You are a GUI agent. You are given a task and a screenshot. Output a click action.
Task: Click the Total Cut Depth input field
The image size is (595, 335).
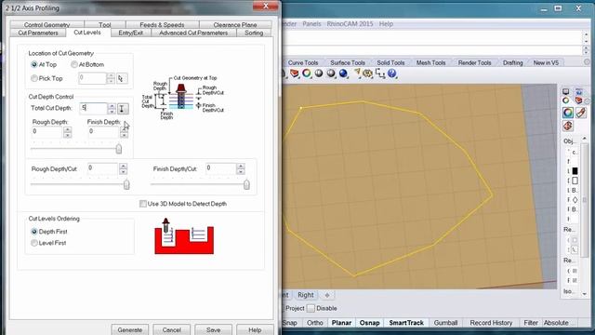coord(93,108)
